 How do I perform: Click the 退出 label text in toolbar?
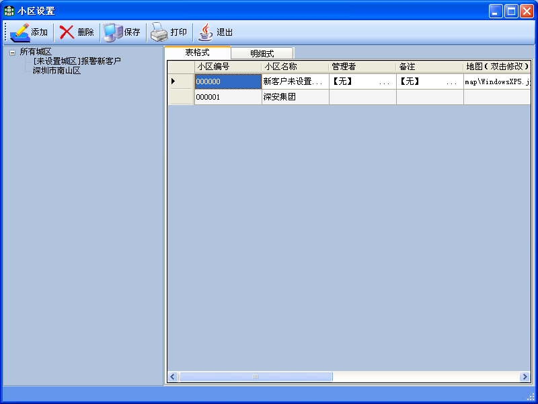pyautogui.click(x=225, y=32)
